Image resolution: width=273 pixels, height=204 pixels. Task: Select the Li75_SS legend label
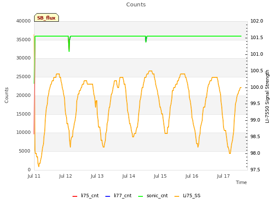tap(192, 195)
